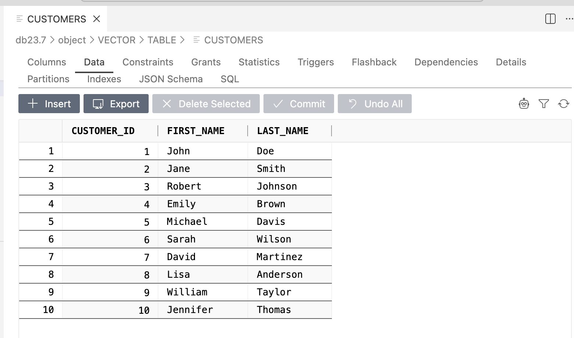Sort by the LAST_NAME column header
574x338 pixels.
pos(283,130)
